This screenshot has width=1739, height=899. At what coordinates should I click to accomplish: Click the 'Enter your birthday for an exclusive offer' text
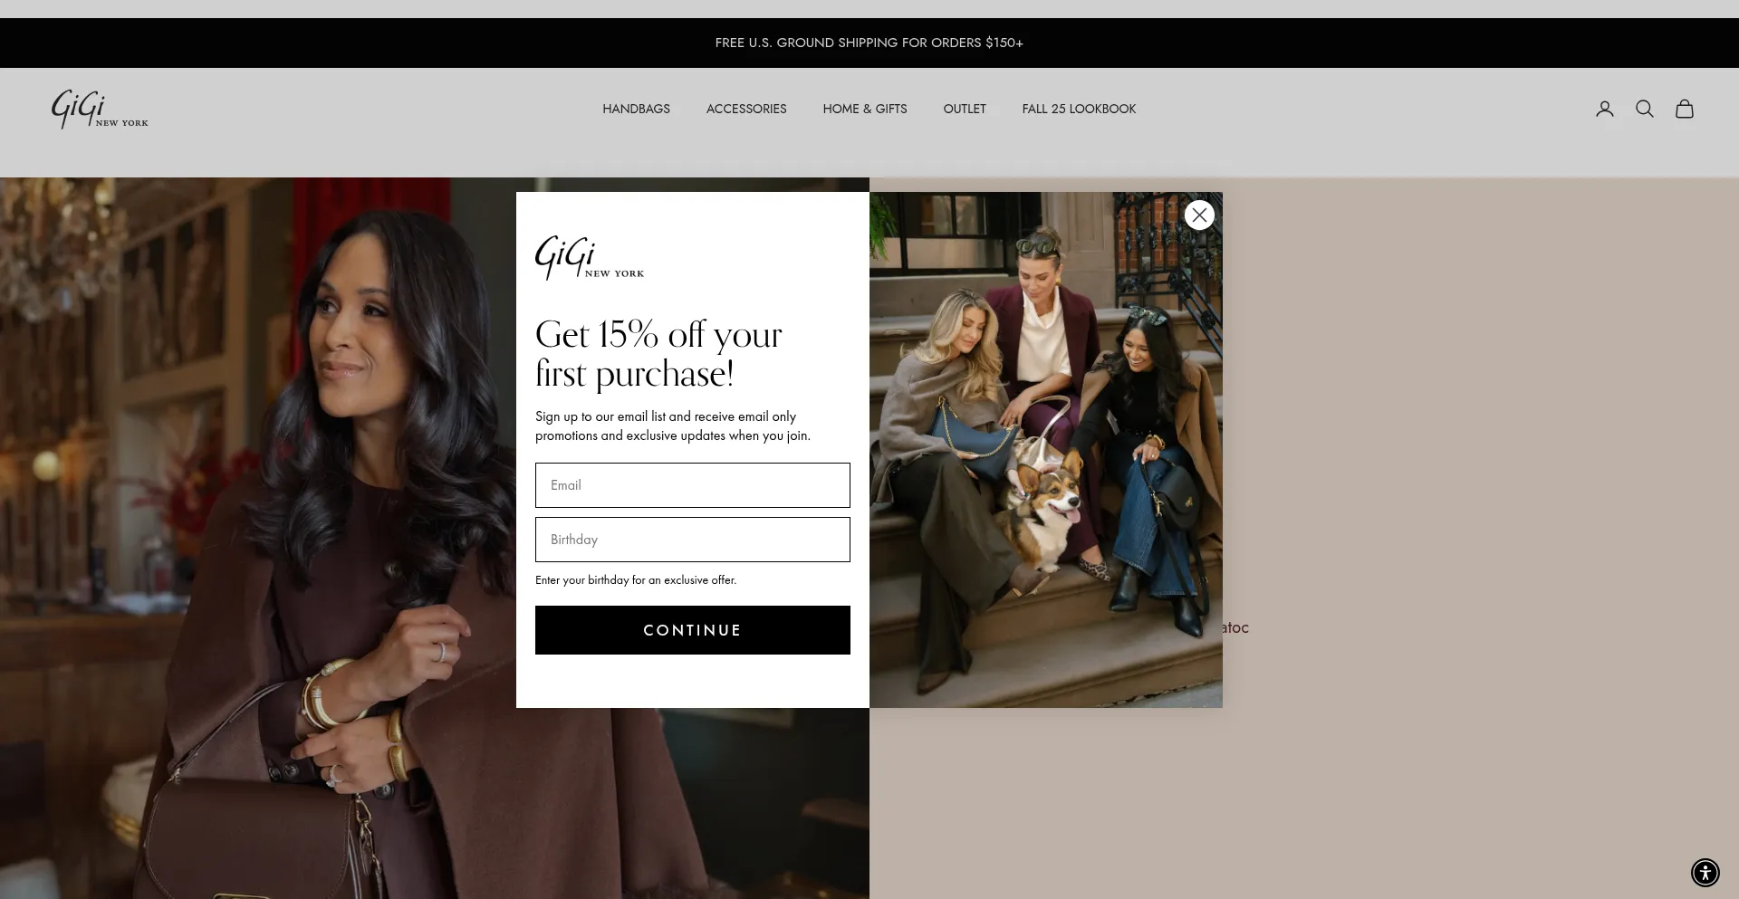(x=636, y=580)
